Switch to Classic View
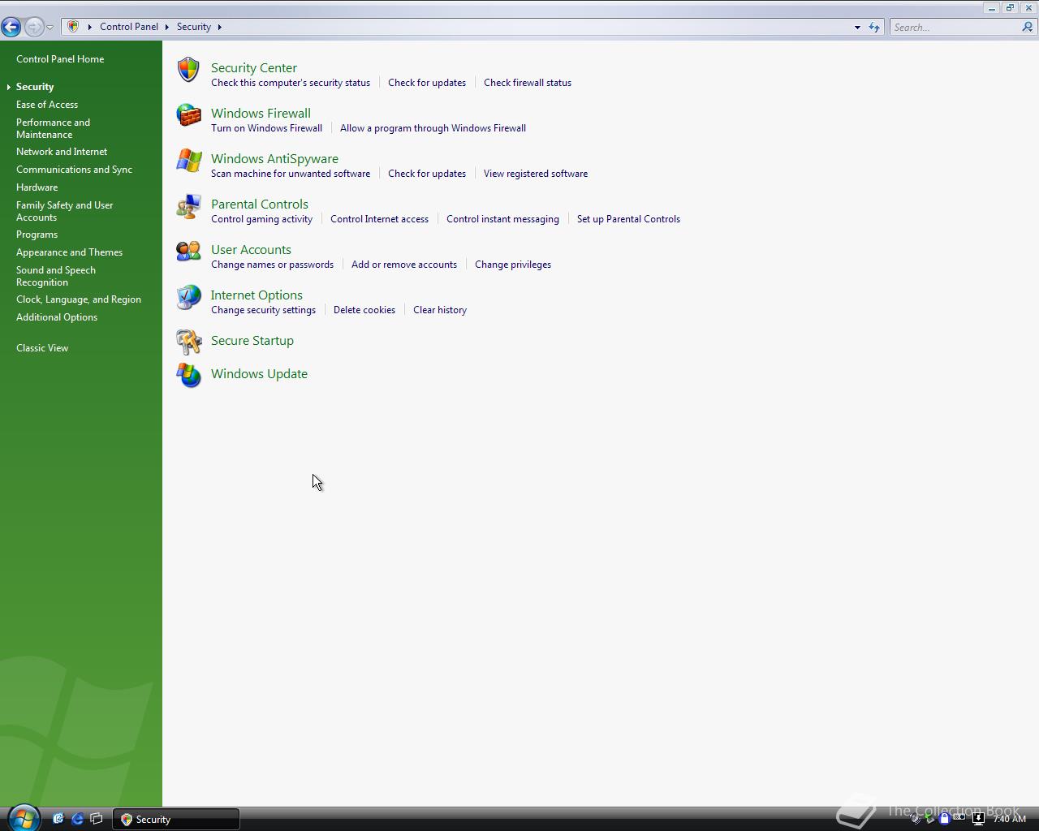The image size is (1039, 831). (x=42, y=348)
